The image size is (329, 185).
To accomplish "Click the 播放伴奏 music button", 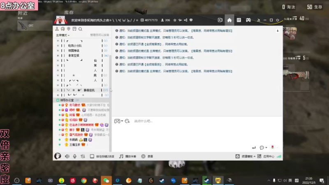I will click(128, 156).
